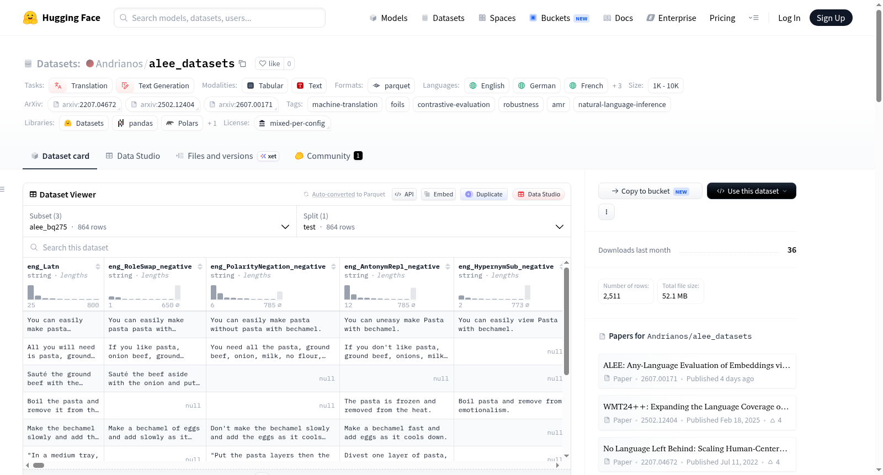Copy dataset name with the copy icon
The height and width of the screenshot is (475, 883).
242,63
